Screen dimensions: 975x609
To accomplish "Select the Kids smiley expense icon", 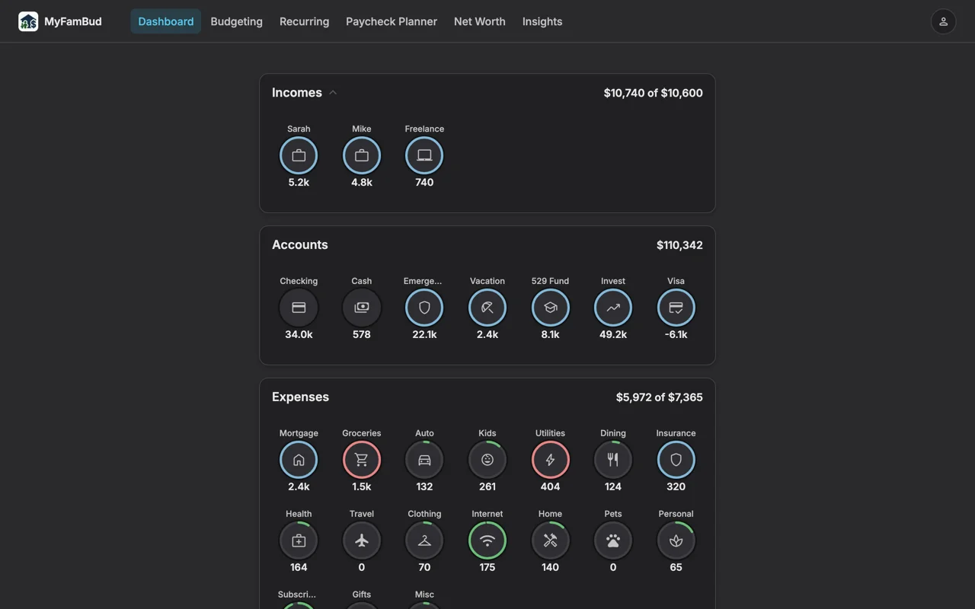I will click(487, 460).
